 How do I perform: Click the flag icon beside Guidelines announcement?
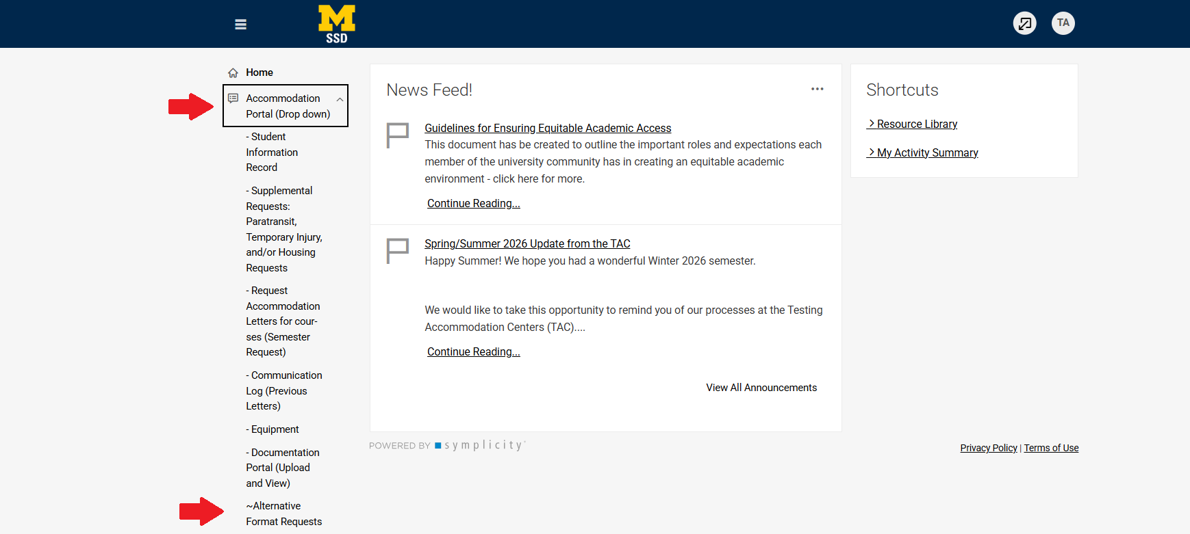coord(398,135)
